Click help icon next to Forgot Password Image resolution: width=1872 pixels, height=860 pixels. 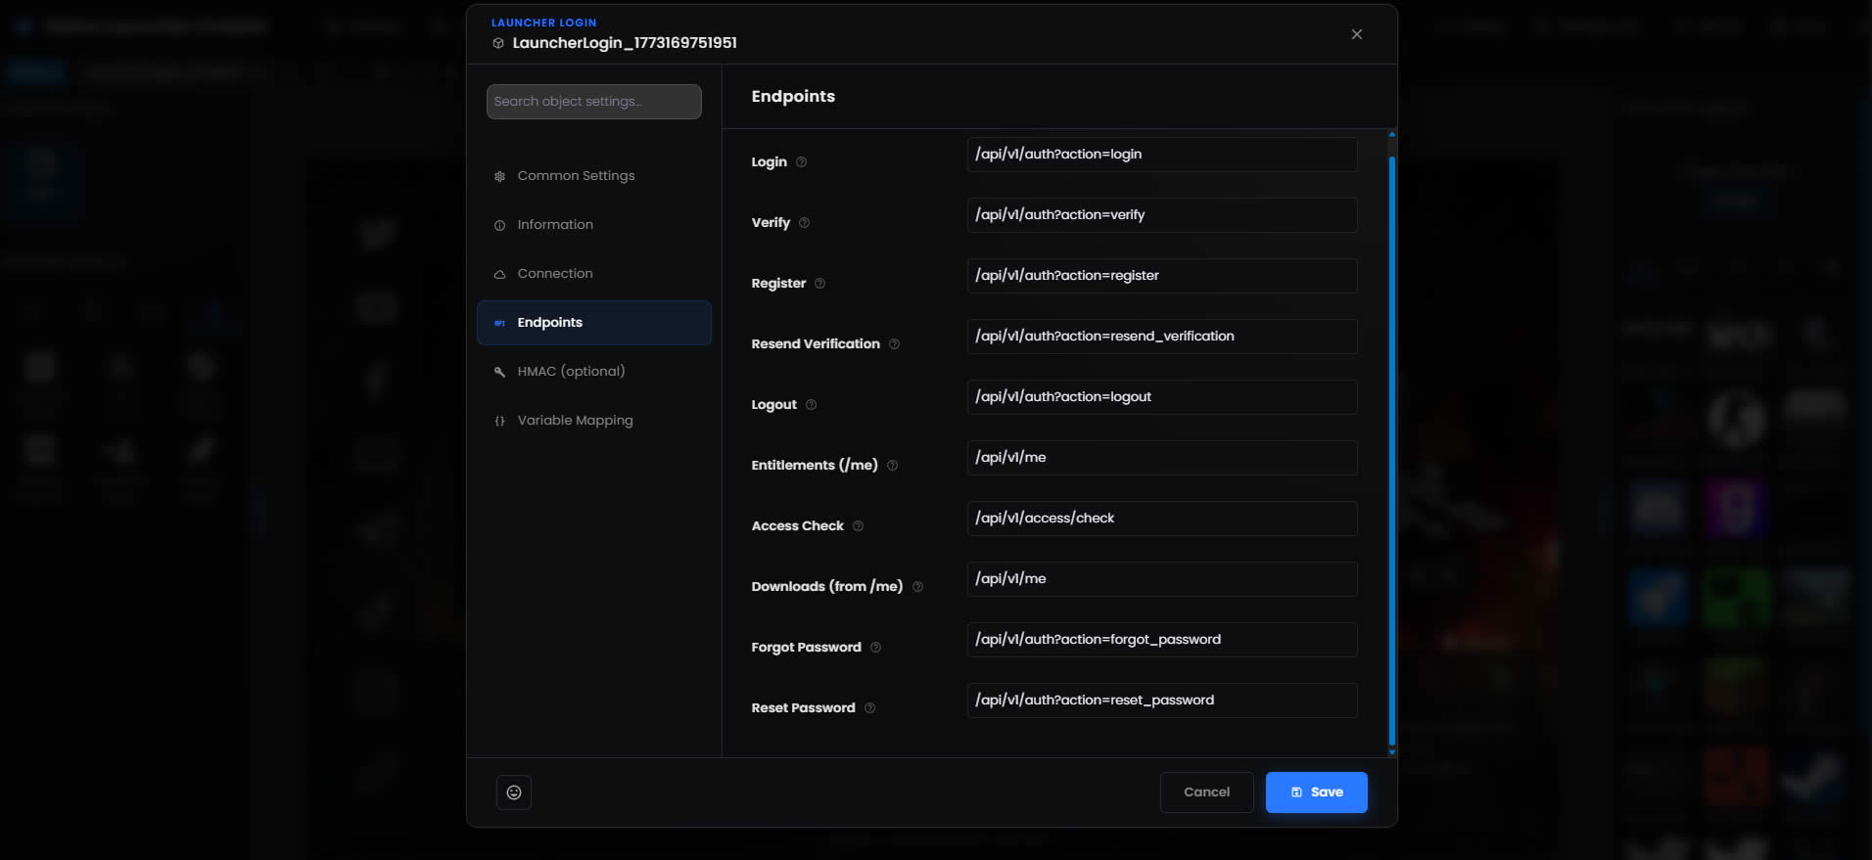pos(875,648)
